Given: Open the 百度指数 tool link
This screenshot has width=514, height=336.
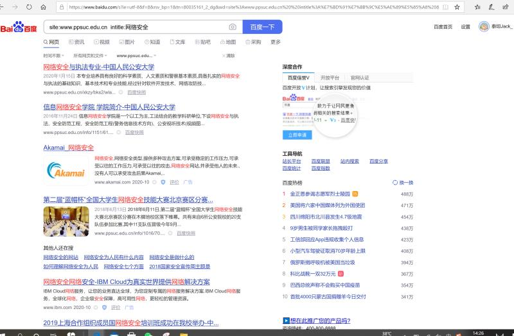Looking at the screenshot, I should [x=321, y=168].
